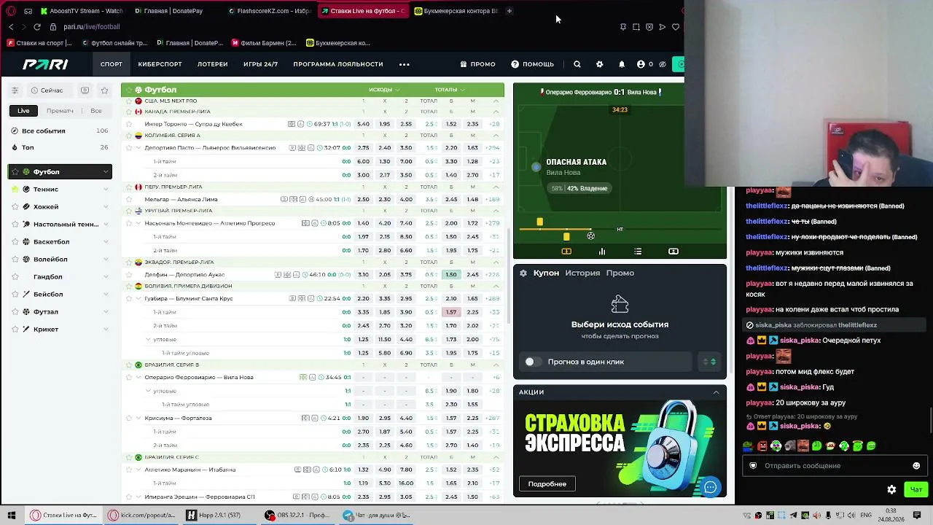Open the Игры 24/7 menu
933x525 pixels.
[x=260, y=64]
